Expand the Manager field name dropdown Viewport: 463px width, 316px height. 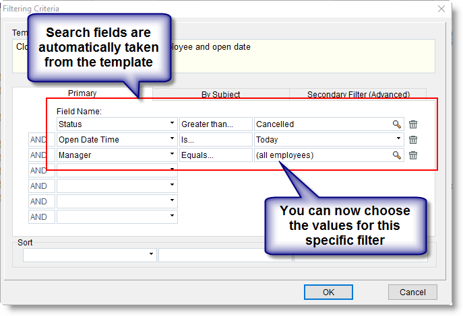[173, 155]
